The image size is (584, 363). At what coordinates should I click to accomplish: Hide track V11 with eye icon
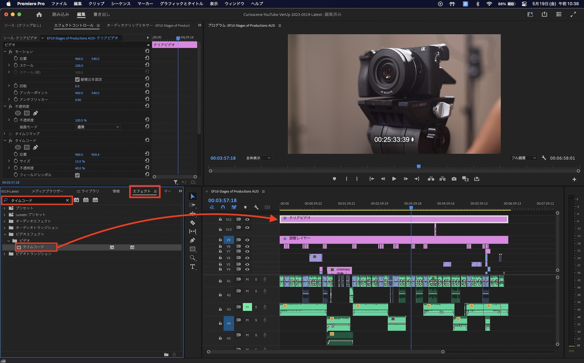(247, 219)
